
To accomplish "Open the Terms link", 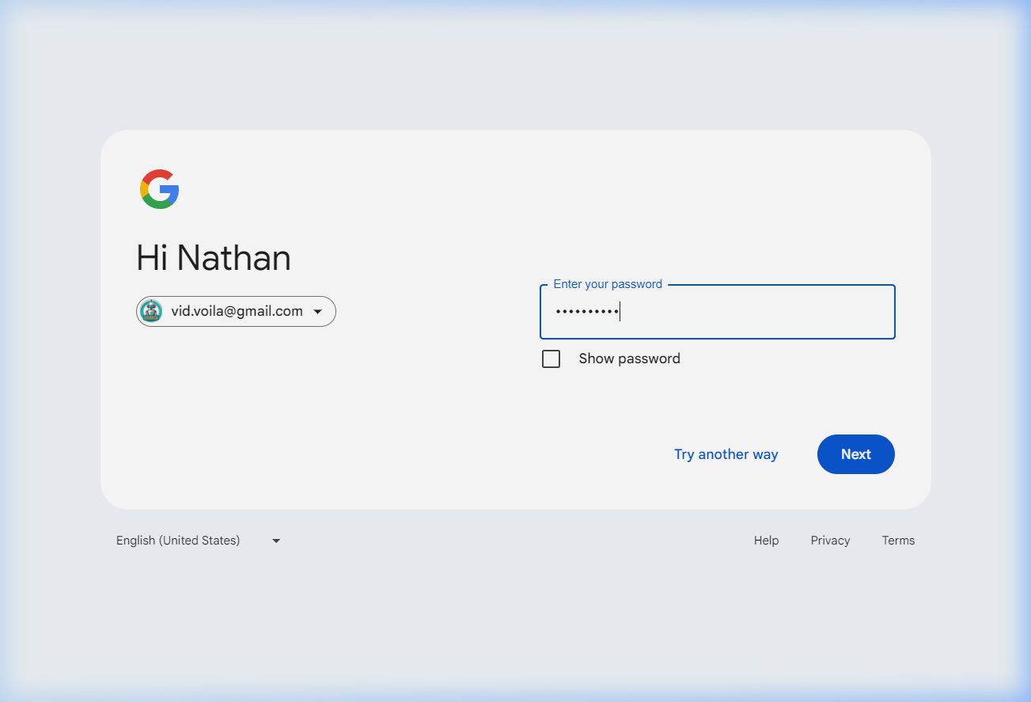I will 898,541.
